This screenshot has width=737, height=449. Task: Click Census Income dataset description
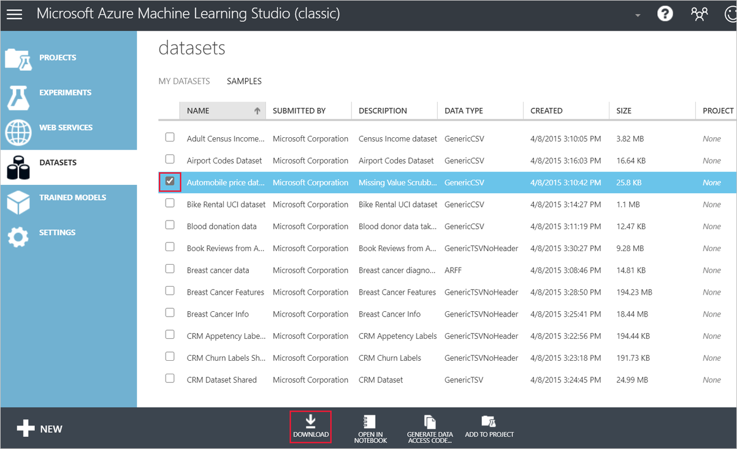[x=398, y=138]
